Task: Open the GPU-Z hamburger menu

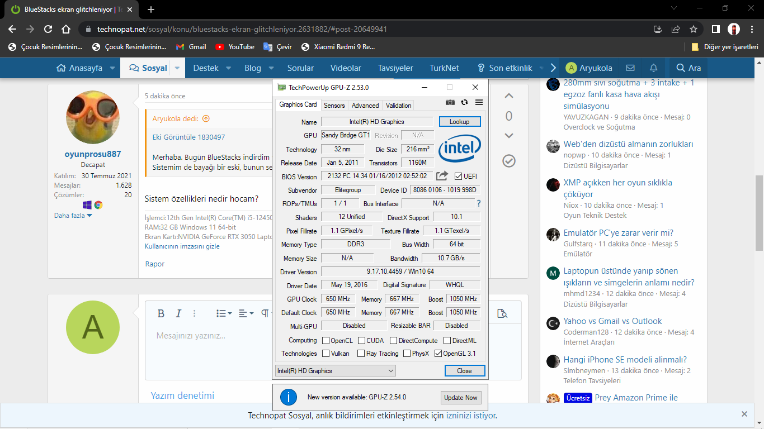Action: [479, 102]
